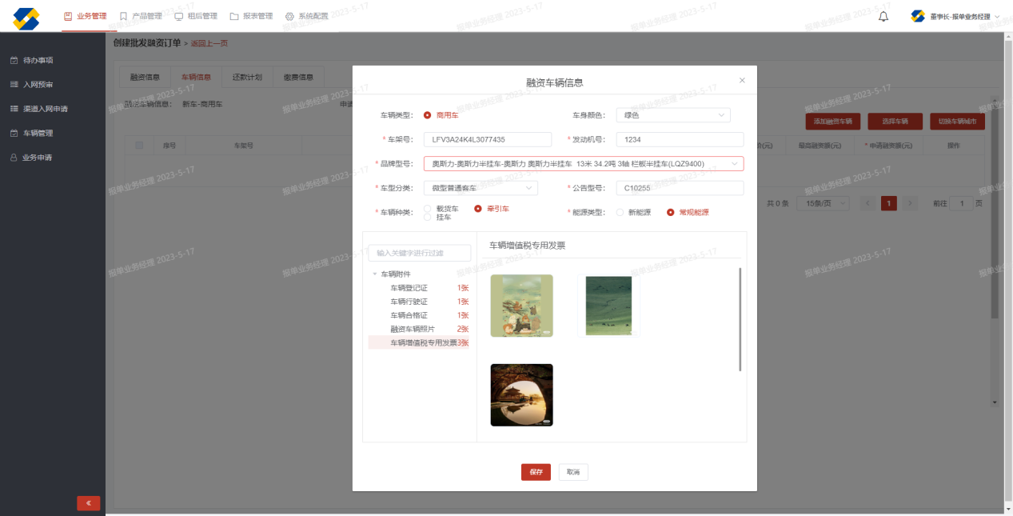This screenshot has width=1013, height=516.
Task: Open the 车身颜色 dropdown
Action: (673, 115)
